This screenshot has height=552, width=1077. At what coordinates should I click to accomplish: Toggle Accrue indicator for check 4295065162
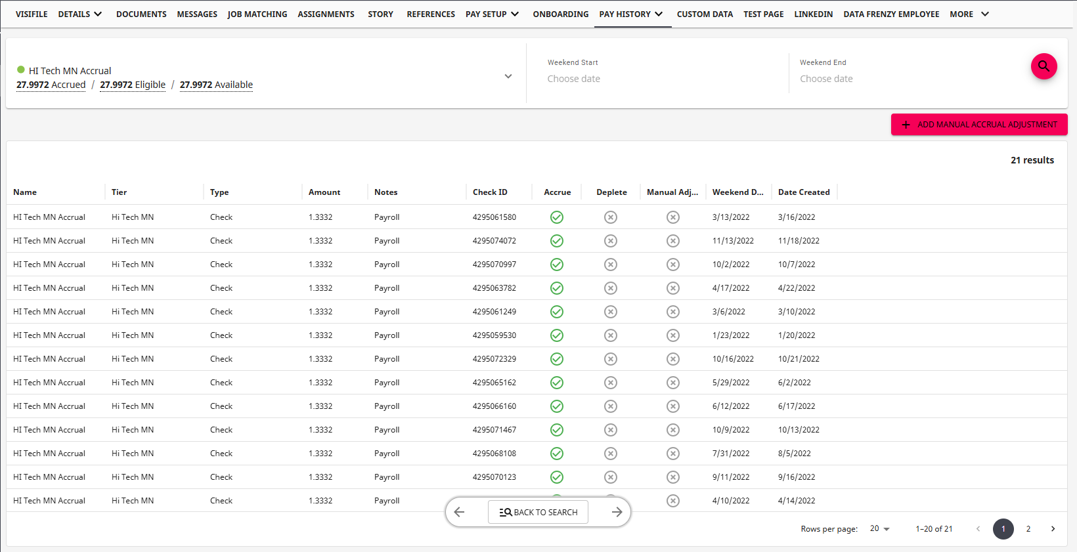click(557, 383)
